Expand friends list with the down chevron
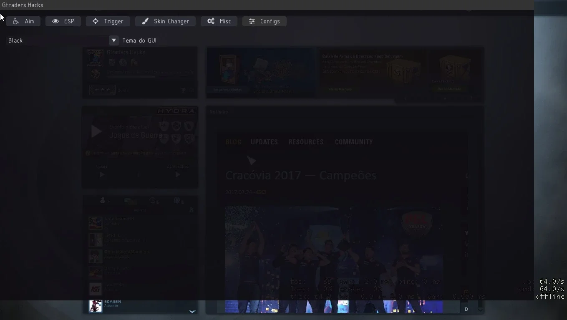This screenshot has width=567, height=320. (x=192, y=311)
